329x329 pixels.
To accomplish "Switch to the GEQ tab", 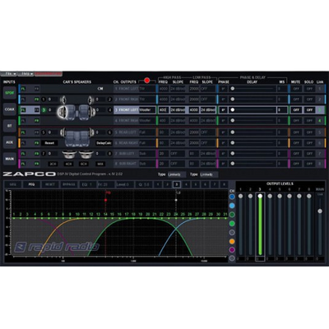I will pos(13,184).
